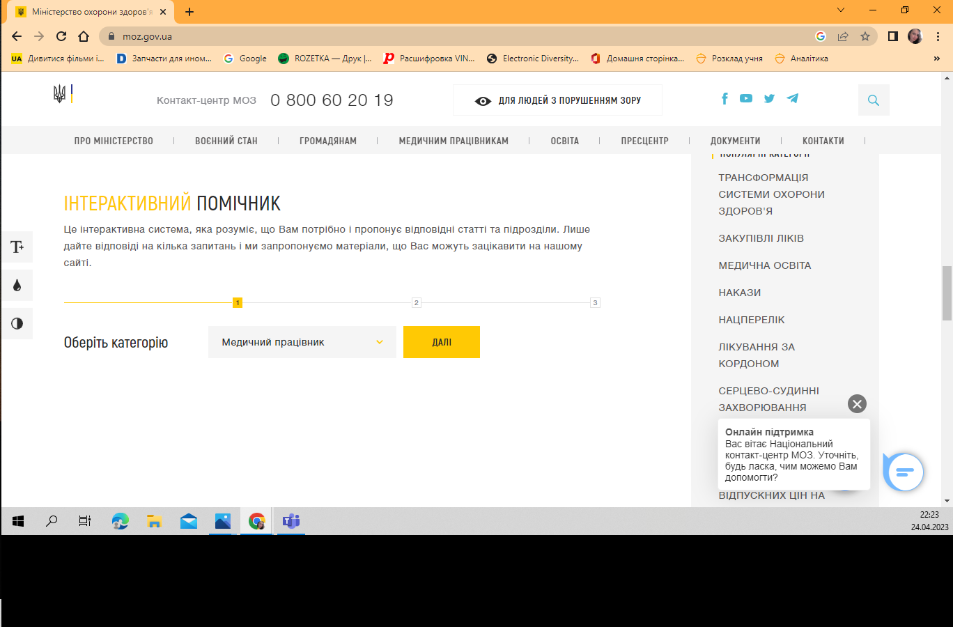Click the Twitter bird icon
953x627 pixels.
pos(769,99)
